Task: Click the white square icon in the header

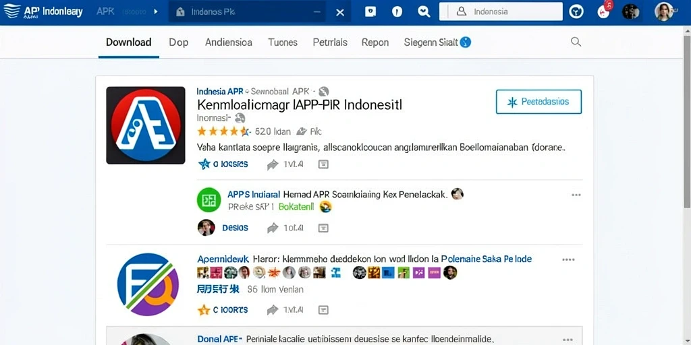Action: pyautogui.click(x=370, y=12)
